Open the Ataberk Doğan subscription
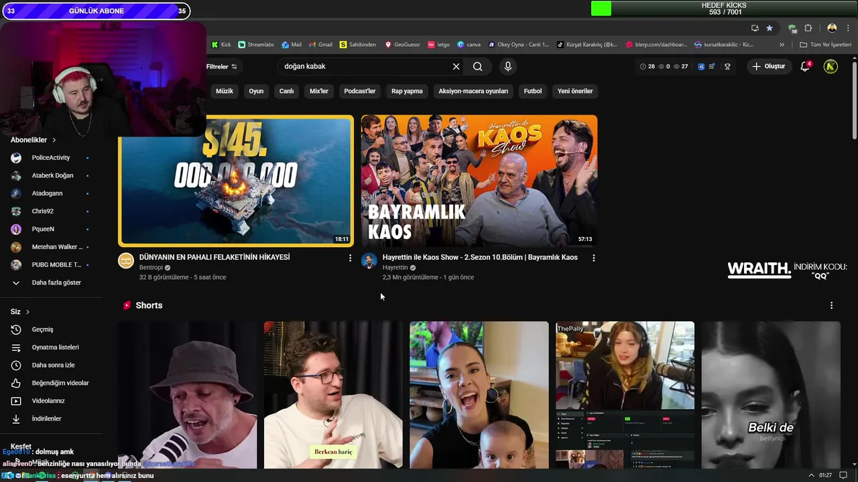858x482 pixels. (51, 175)
